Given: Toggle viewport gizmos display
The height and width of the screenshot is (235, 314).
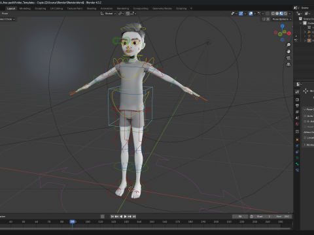Looking at the screenshot, I should coord(241,14).
